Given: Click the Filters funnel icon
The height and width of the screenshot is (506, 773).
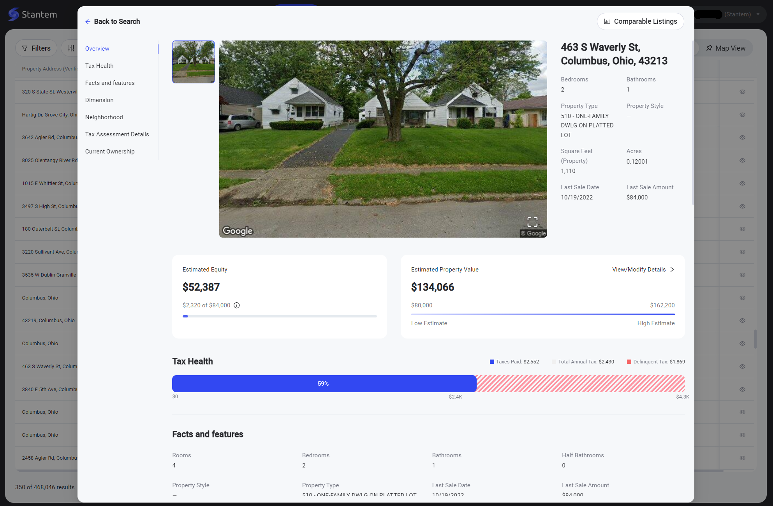Looking at the screenshot, I should (25, 48).
